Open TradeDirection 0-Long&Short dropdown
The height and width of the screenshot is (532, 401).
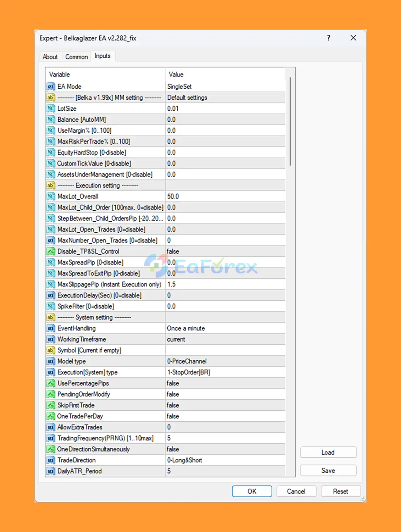(x=225, y=460)
